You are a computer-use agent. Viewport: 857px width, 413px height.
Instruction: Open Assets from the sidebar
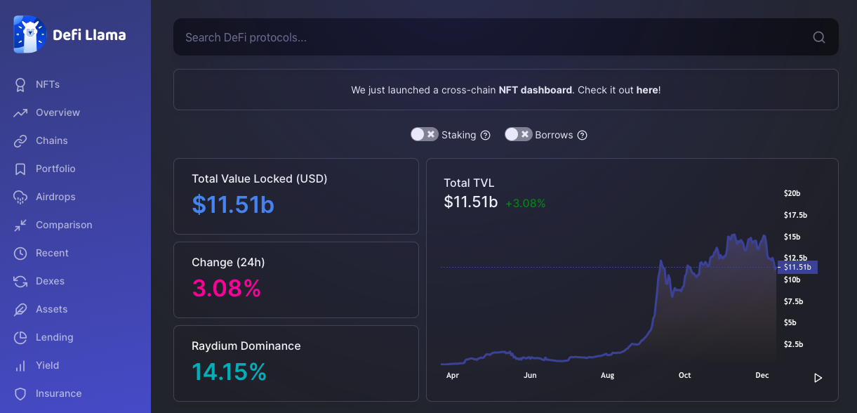pyautogui.click(x=52, y=309)
